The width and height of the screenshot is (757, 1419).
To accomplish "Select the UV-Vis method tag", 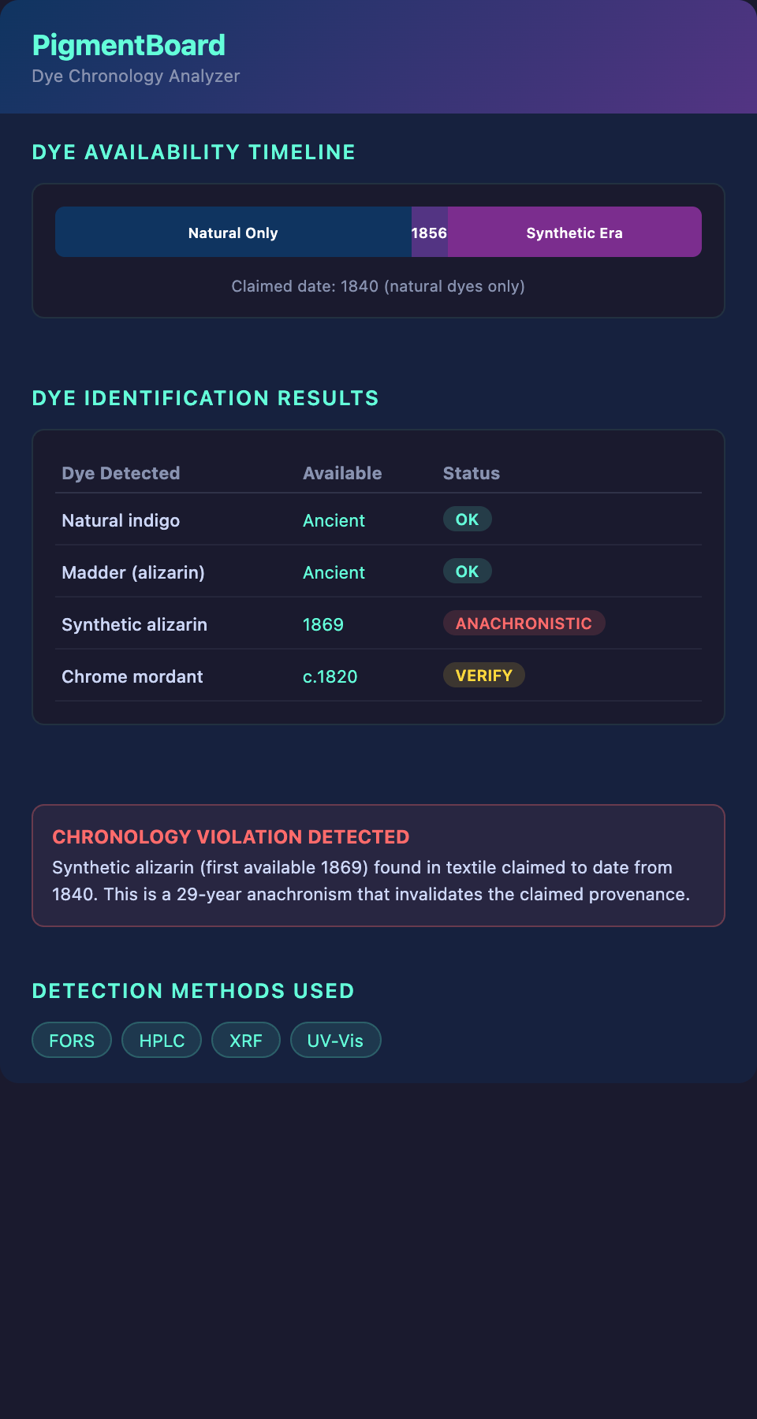I will [x=335, y=1041].
